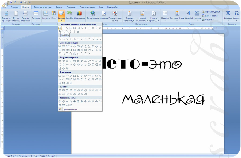Open the Фигуры shapes dropdown button
The width and height of the screenshot is (241, 158).
(61, 16)
